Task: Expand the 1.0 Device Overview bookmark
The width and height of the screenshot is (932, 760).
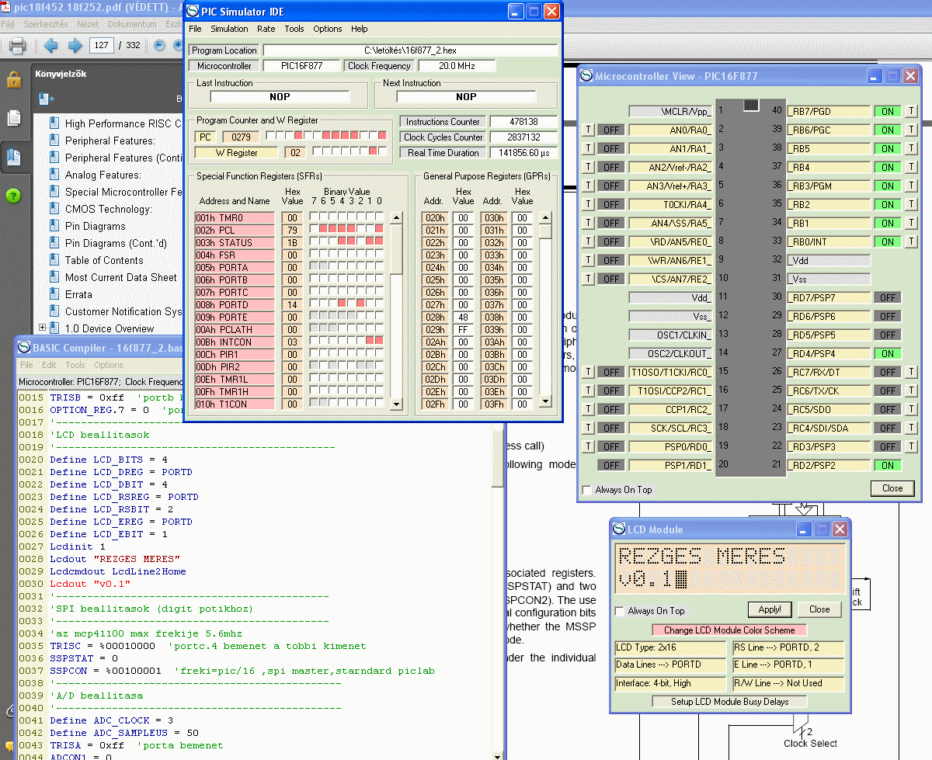Action: [x=42, y=328]
